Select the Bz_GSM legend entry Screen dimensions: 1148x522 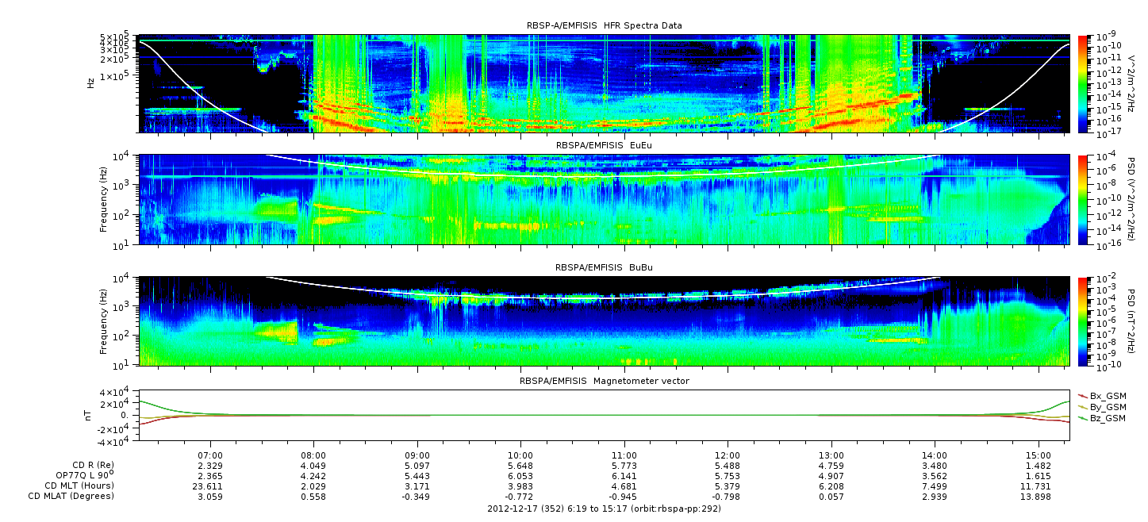pos(1101,417)
